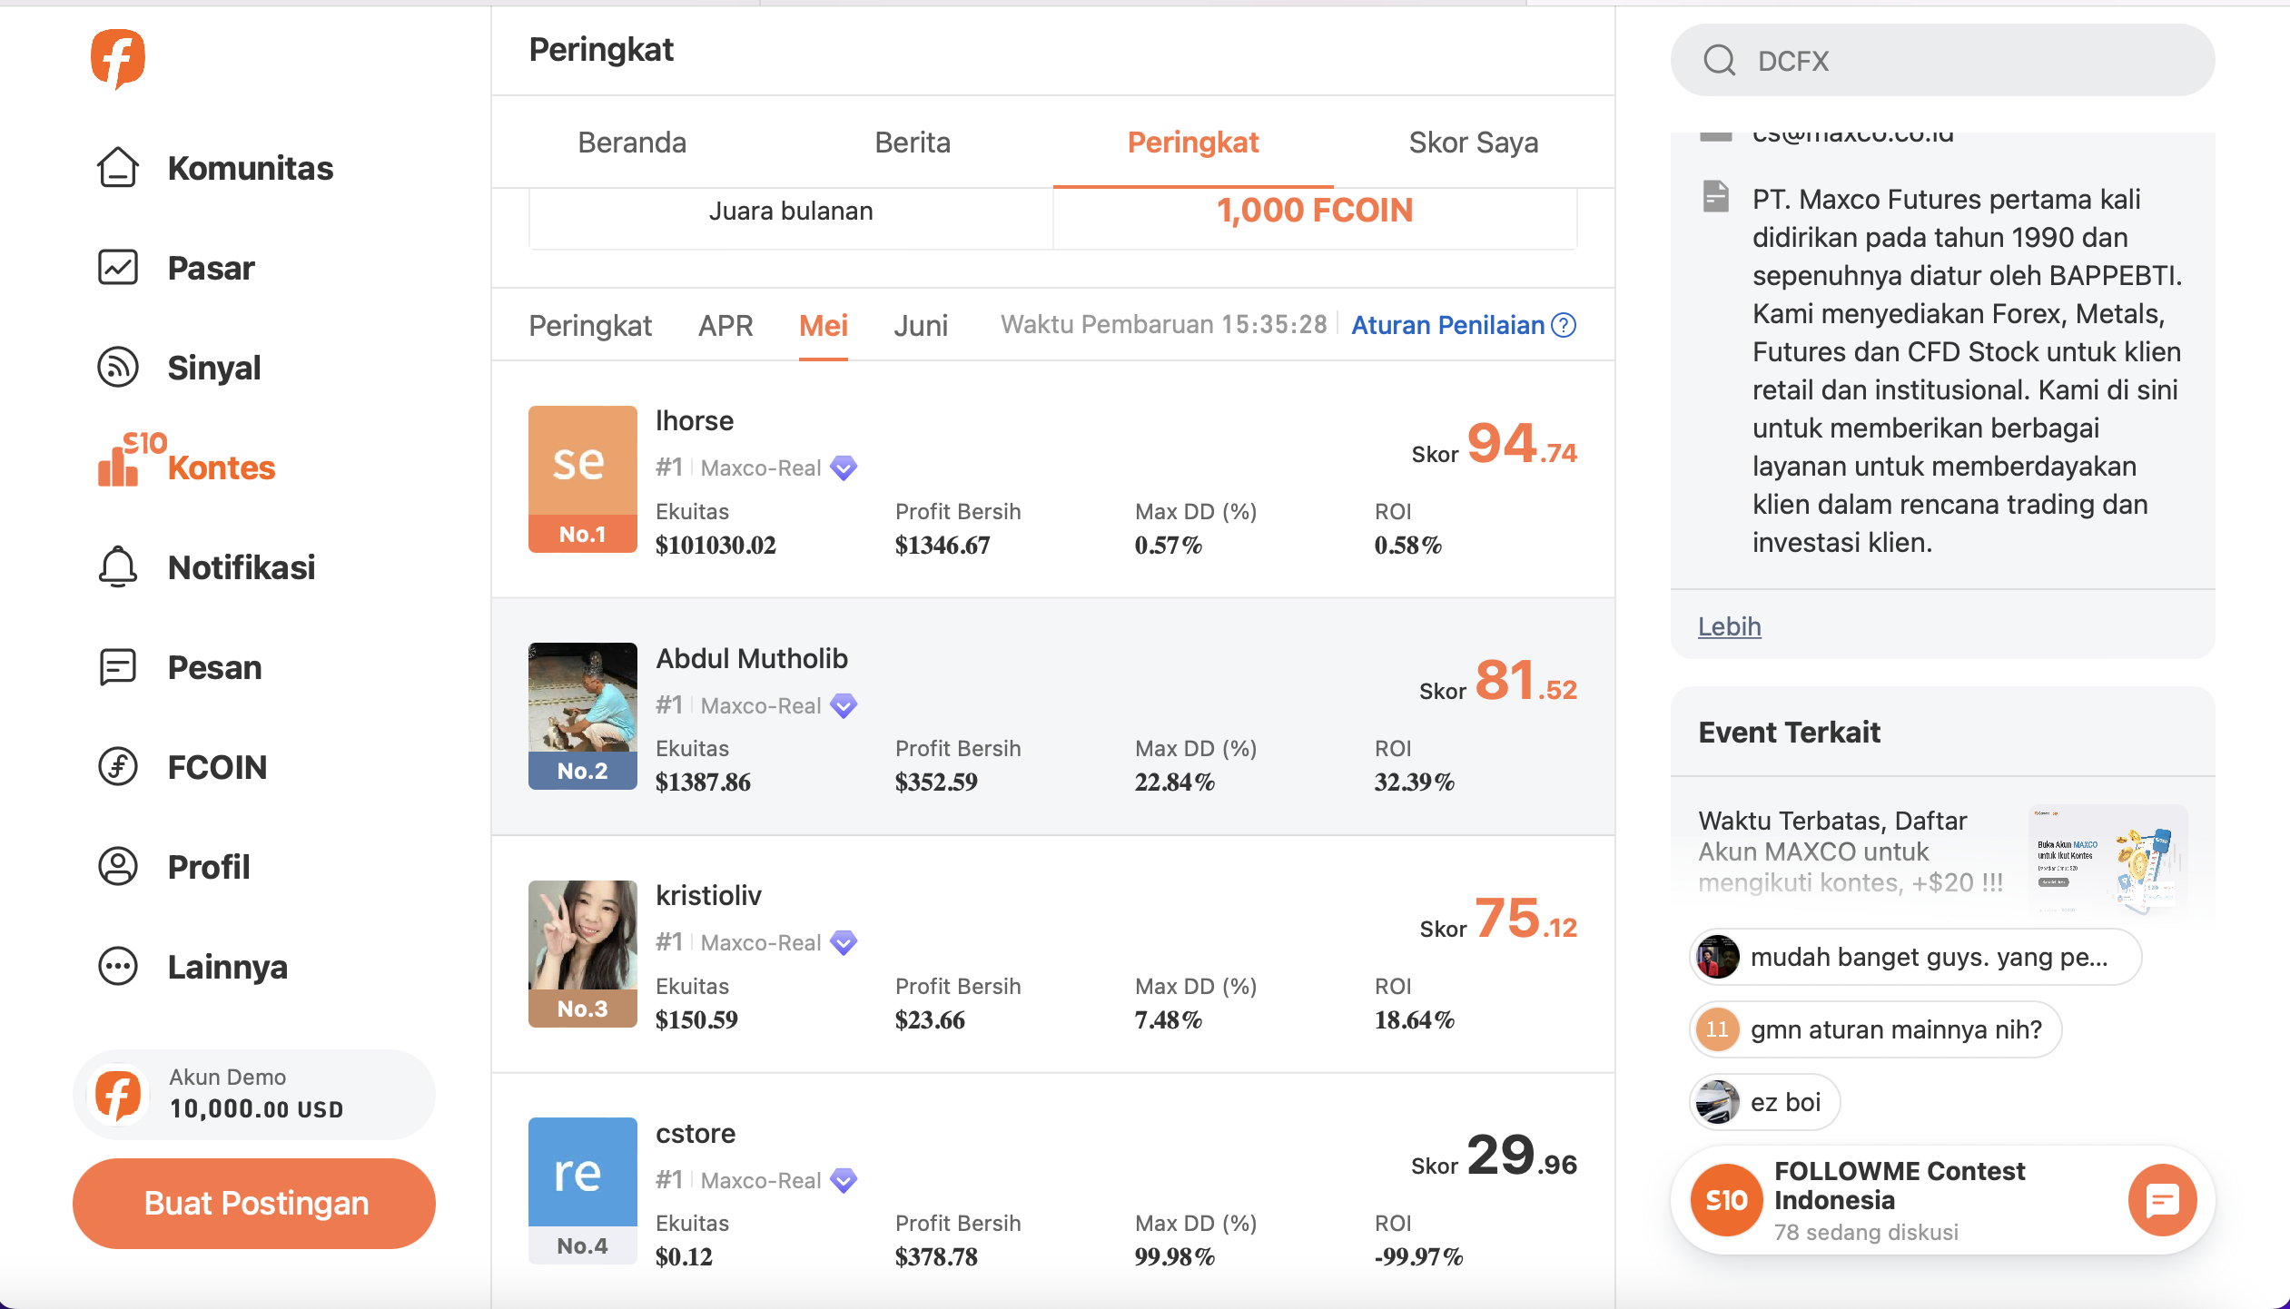Click the Buat Postingan button
The image size is (2290, 1309).
pos(254,1204)
